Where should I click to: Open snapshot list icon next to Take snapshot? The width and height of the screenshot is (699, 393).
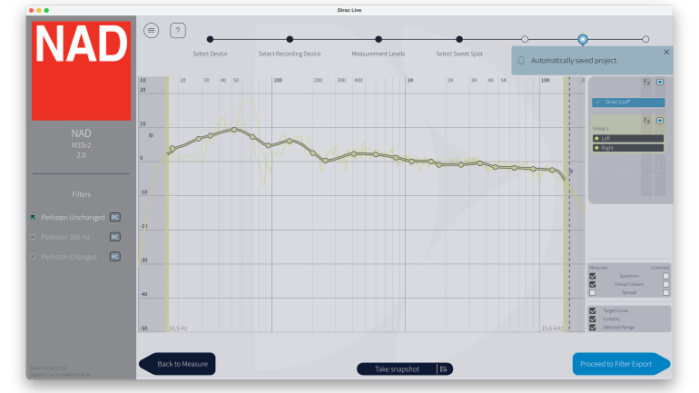pyautogui.click(x=443, y=368)
